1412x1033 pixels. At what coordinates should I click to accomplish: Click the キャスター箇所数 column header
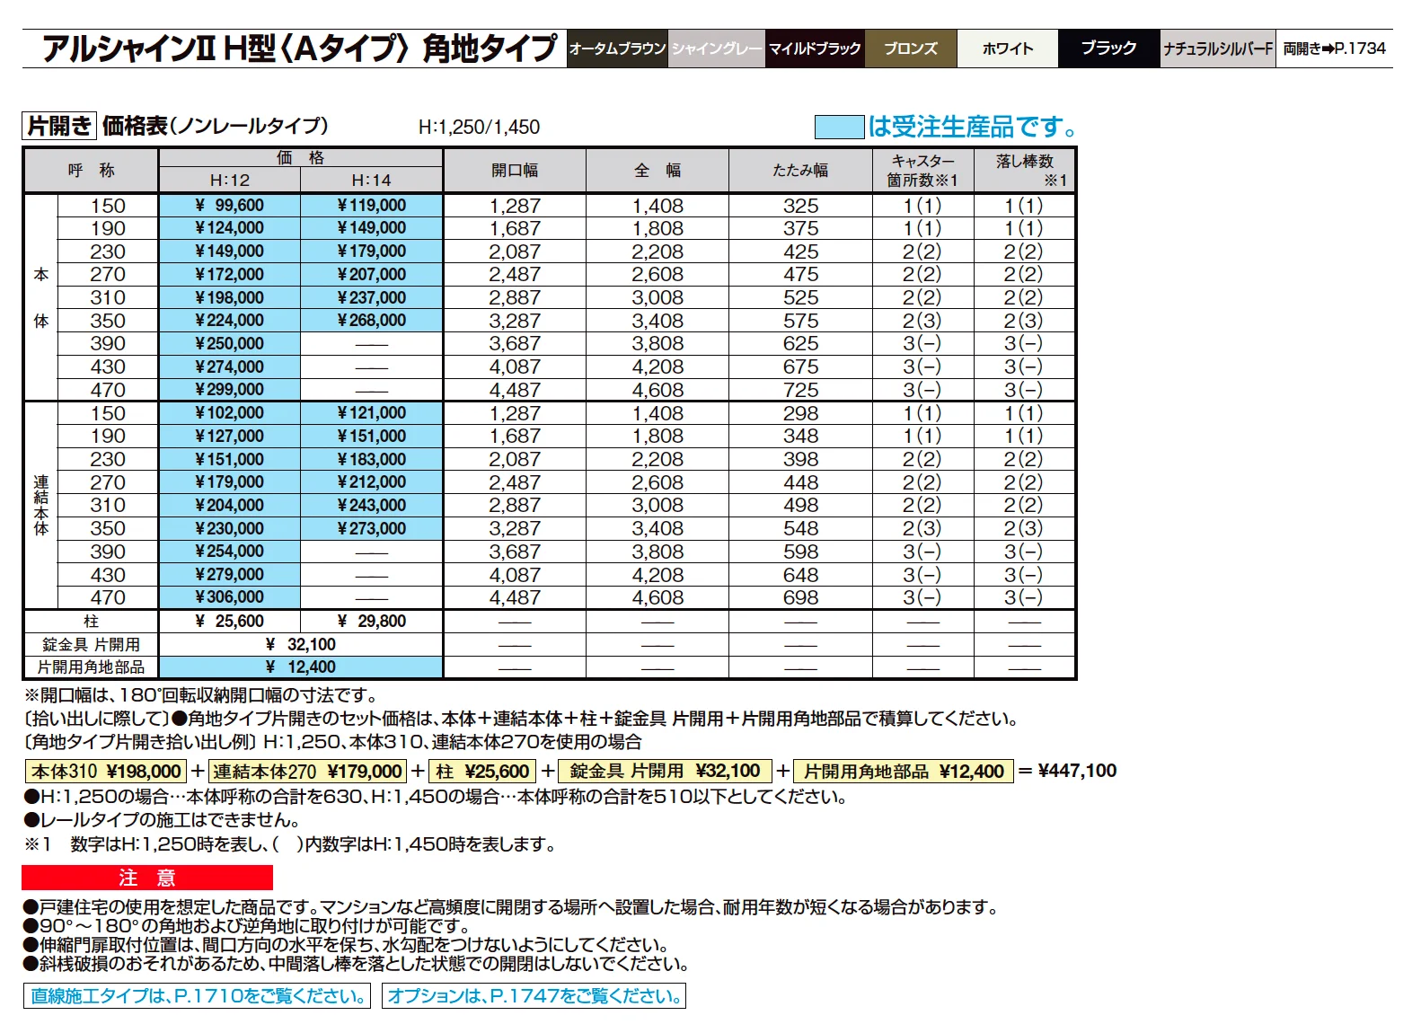922,170
